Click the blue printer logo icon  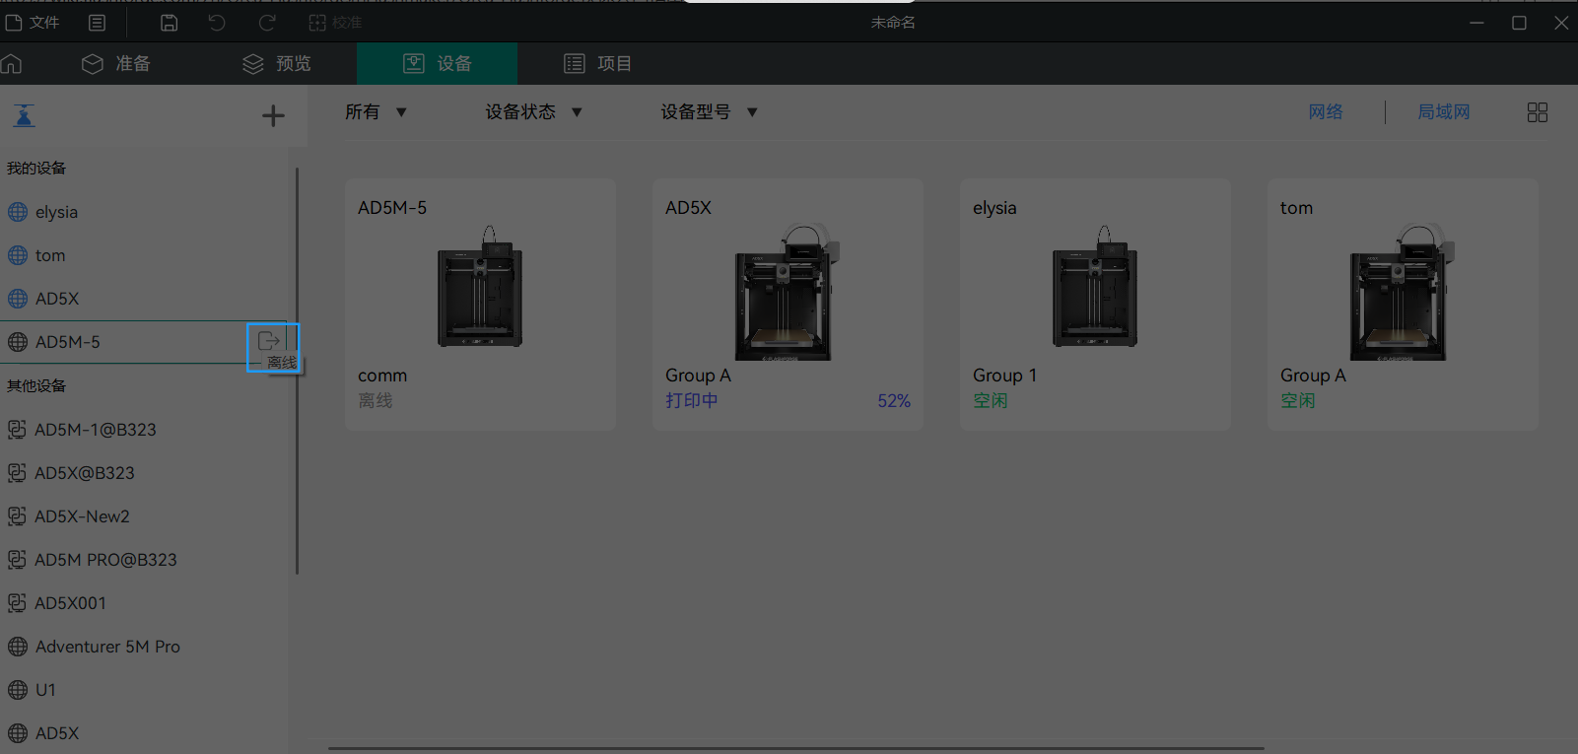(x=25, y=115)
